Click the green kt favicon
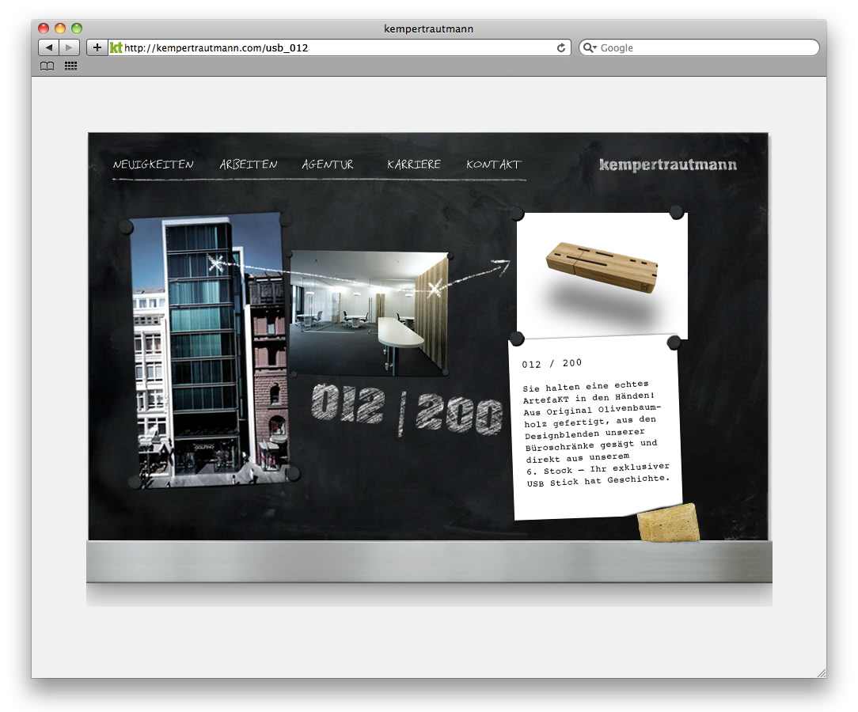Viewport: 858px width, 712px height. (116, 47)
